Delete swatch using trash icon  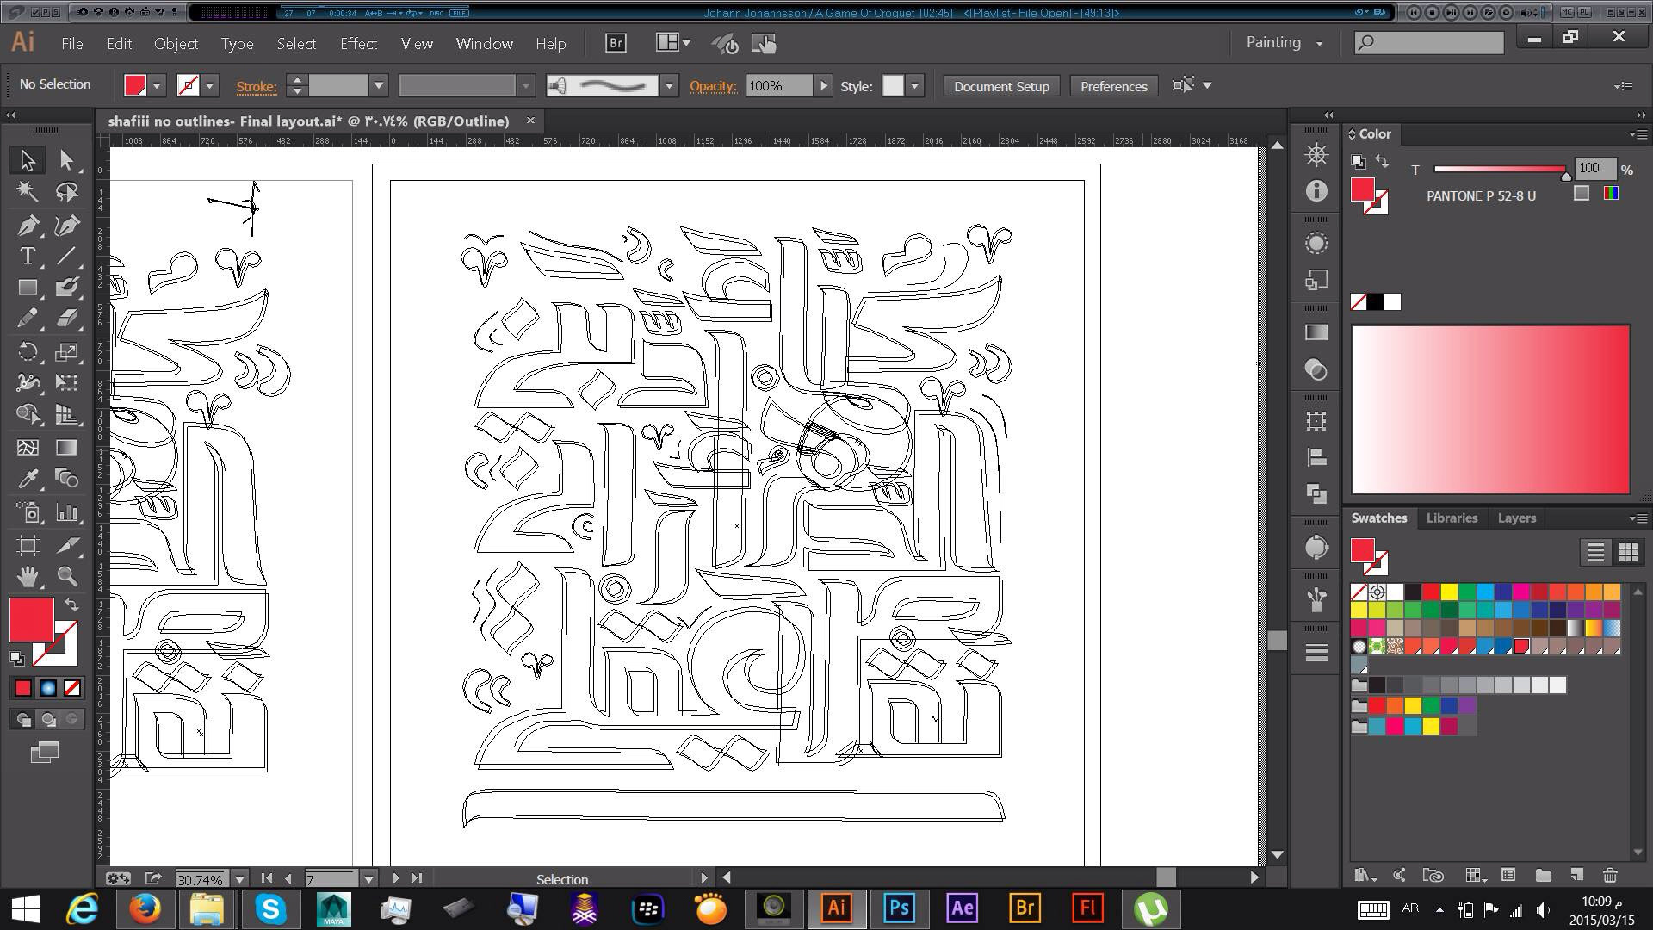pyautogui.click(x=1609, y=875)
